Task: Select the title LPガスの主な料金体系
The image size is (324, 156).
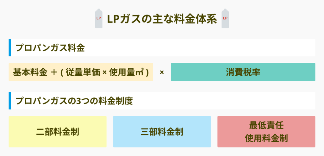Action: 162,19
